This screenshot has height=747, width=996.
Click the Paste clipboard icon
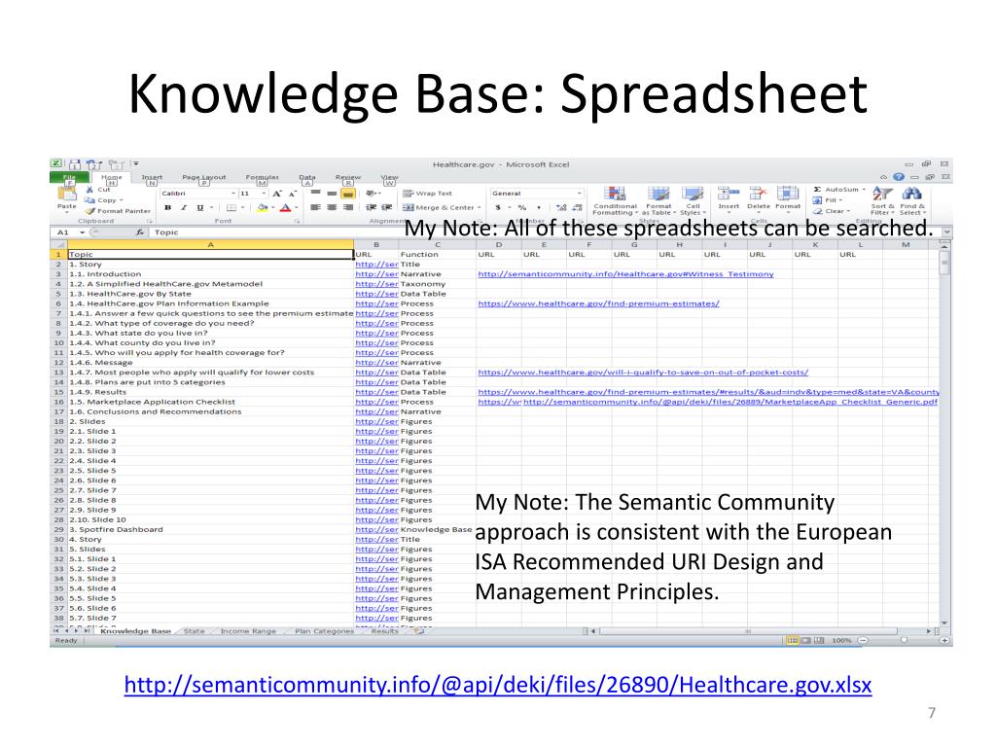(x=66, y=195)
